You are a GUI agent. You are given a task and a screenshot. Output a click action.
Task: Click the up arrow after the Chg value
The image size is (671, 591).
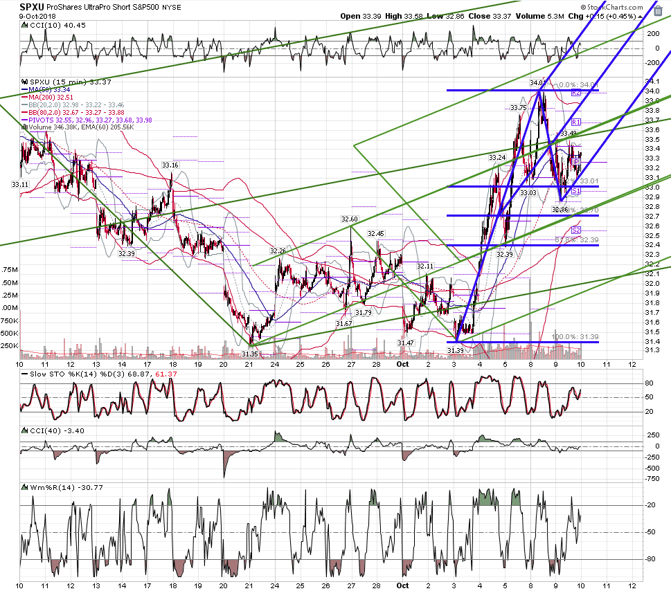point(640,17)
